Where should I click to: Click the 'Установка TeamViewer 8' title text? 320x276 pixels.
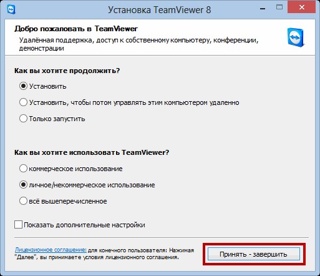point(160,10)
